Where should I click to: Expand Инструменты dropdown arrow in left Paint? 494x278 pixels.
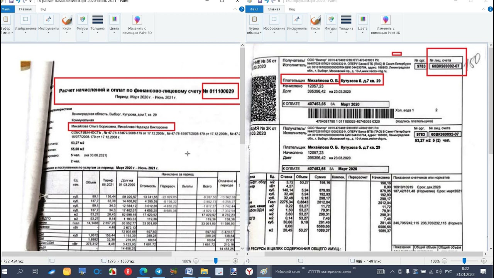[48, 33]
